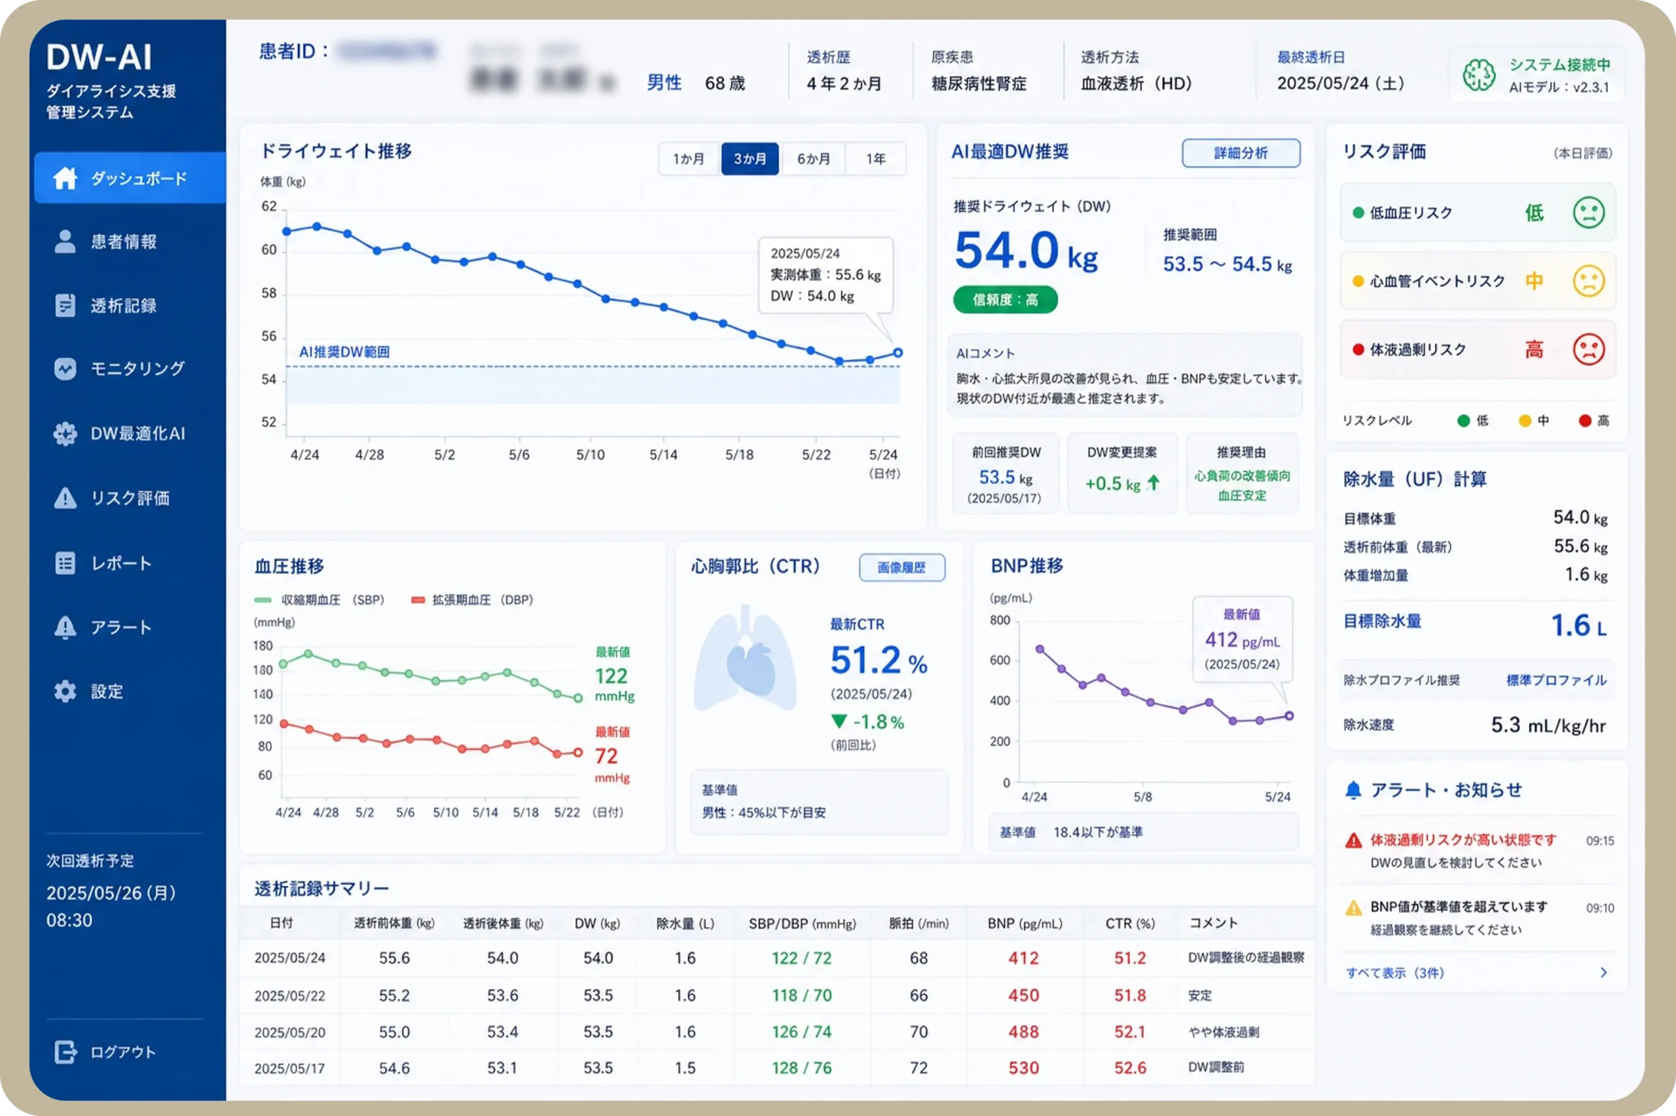This screenshot has width=1676, height=1116.
Task: Click the 最新CTR 51.2 % value
Action: (879, 660)
